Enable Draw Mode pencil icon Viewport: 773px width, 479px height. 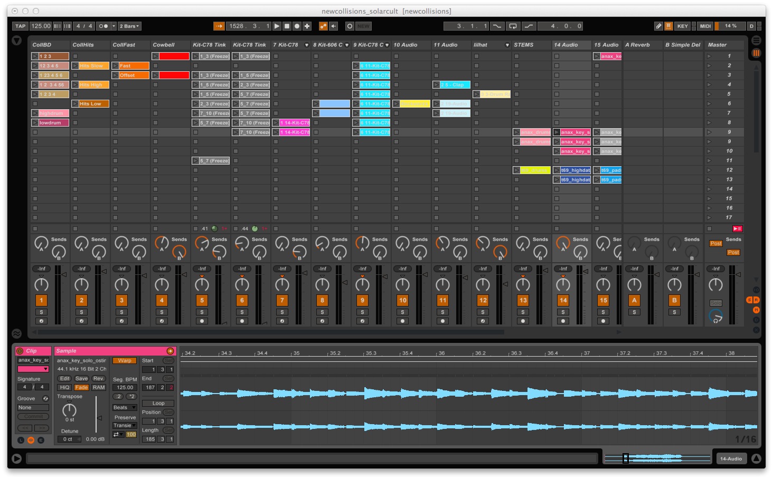(658, 26)
